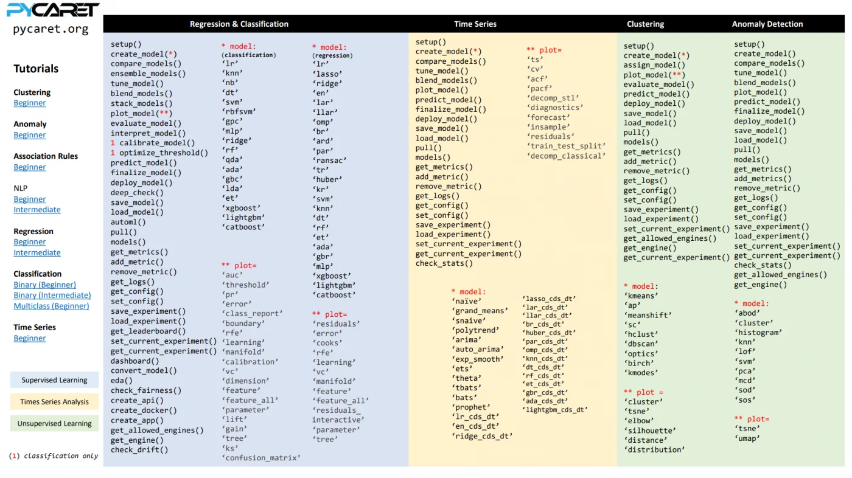Screen dimensions: 852x478
Task: Select optimize_threshold() classification-only function
Action: coord(158,153)
